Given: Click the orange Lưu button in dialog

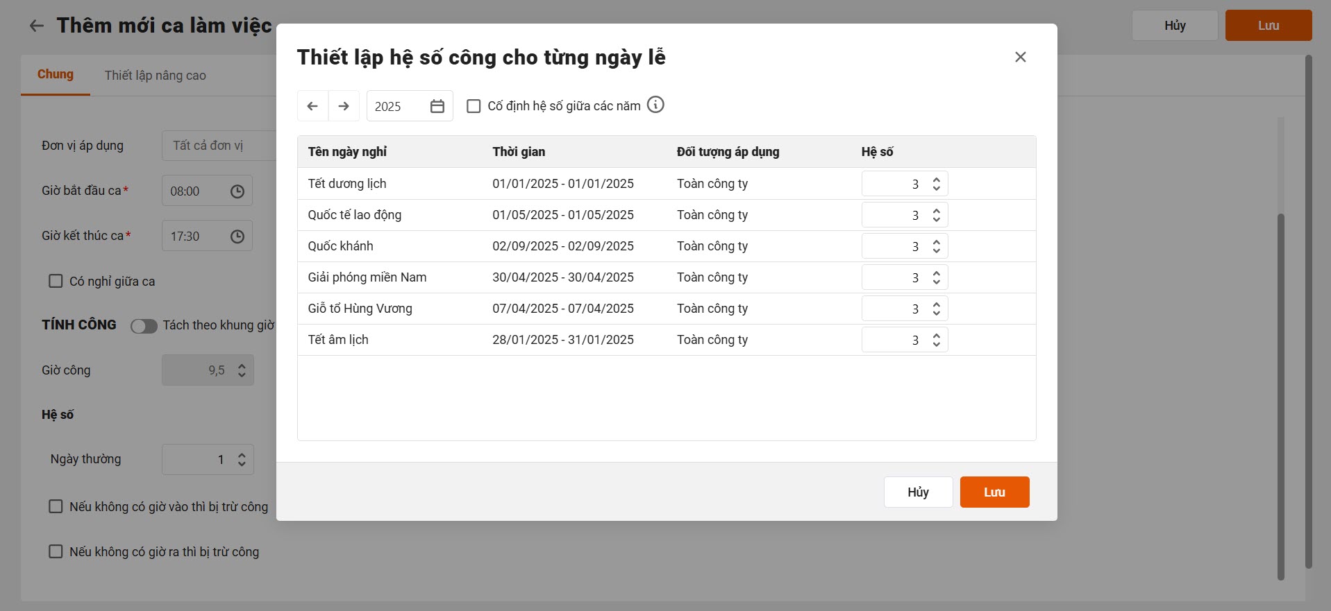Looking at the screenshot, I should pos(994,492).
